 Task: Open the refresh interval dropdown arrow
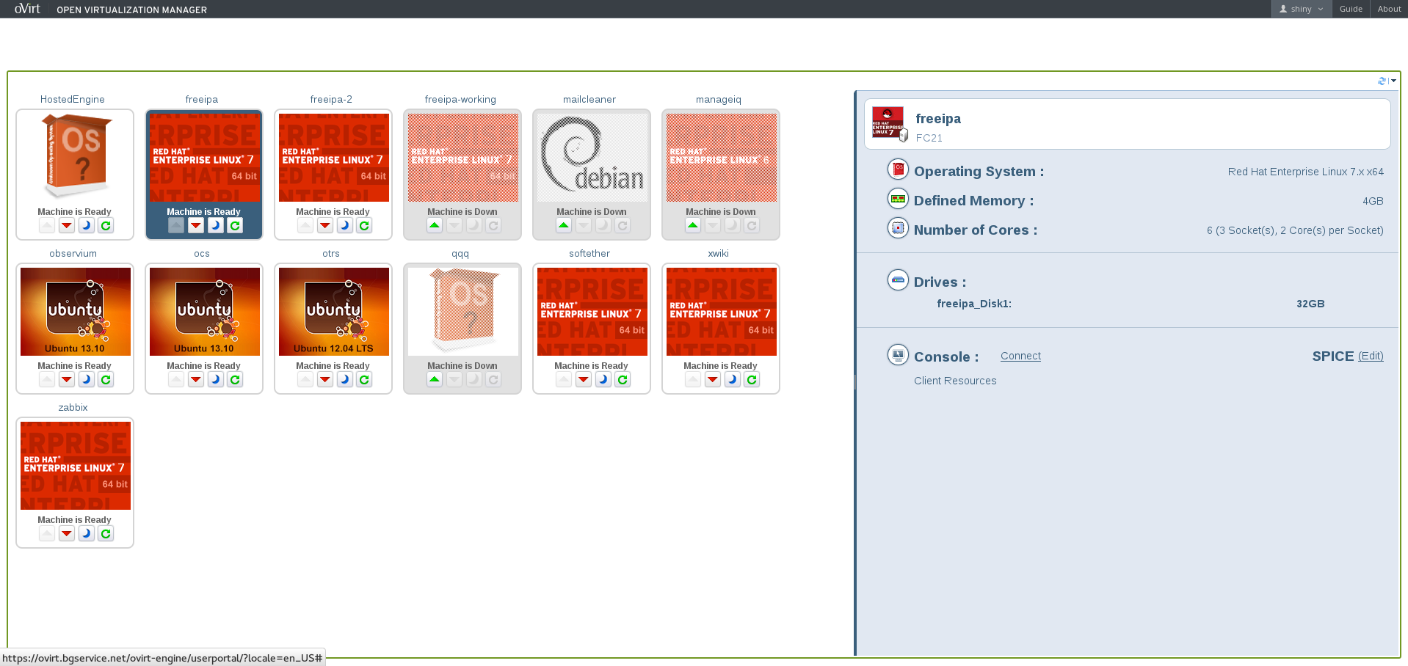tap(1393, 81)
